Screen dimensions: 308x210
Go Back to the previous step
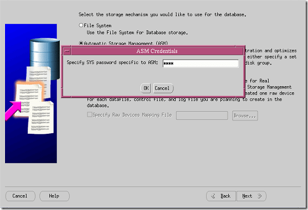(x=221, y=196)
